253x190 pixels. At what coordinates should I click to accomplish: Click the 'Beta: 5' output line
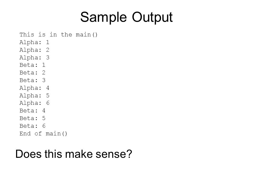click(x=32, y=118)
